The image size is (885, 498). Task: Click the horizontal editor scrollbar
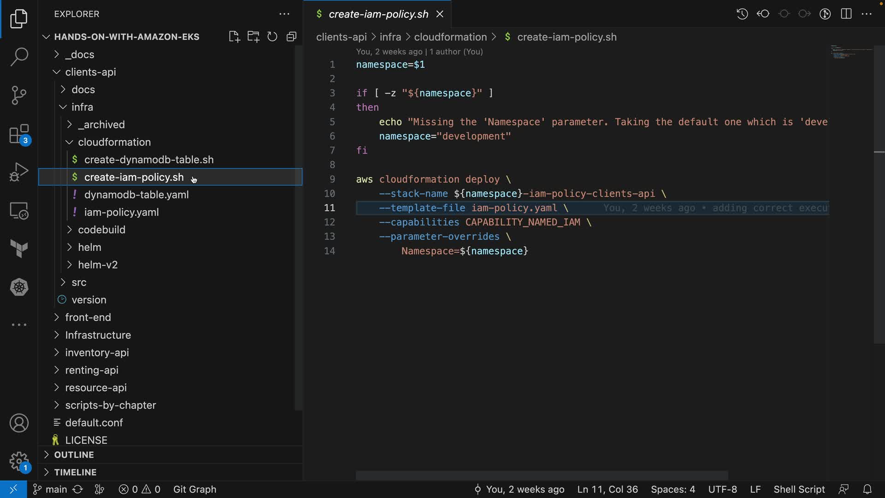542,475
